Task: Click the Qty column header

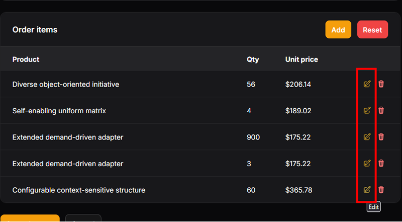Action: 253,59
